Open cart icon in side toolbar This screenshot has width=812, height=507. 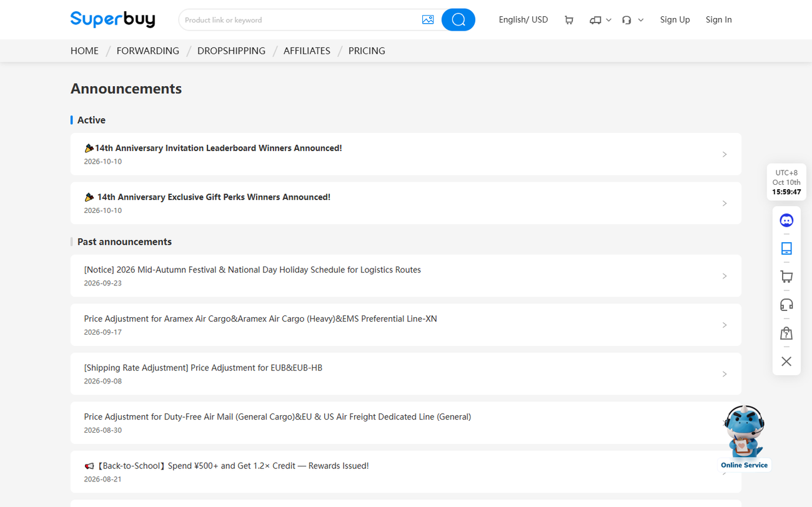(x=786, y=277)
